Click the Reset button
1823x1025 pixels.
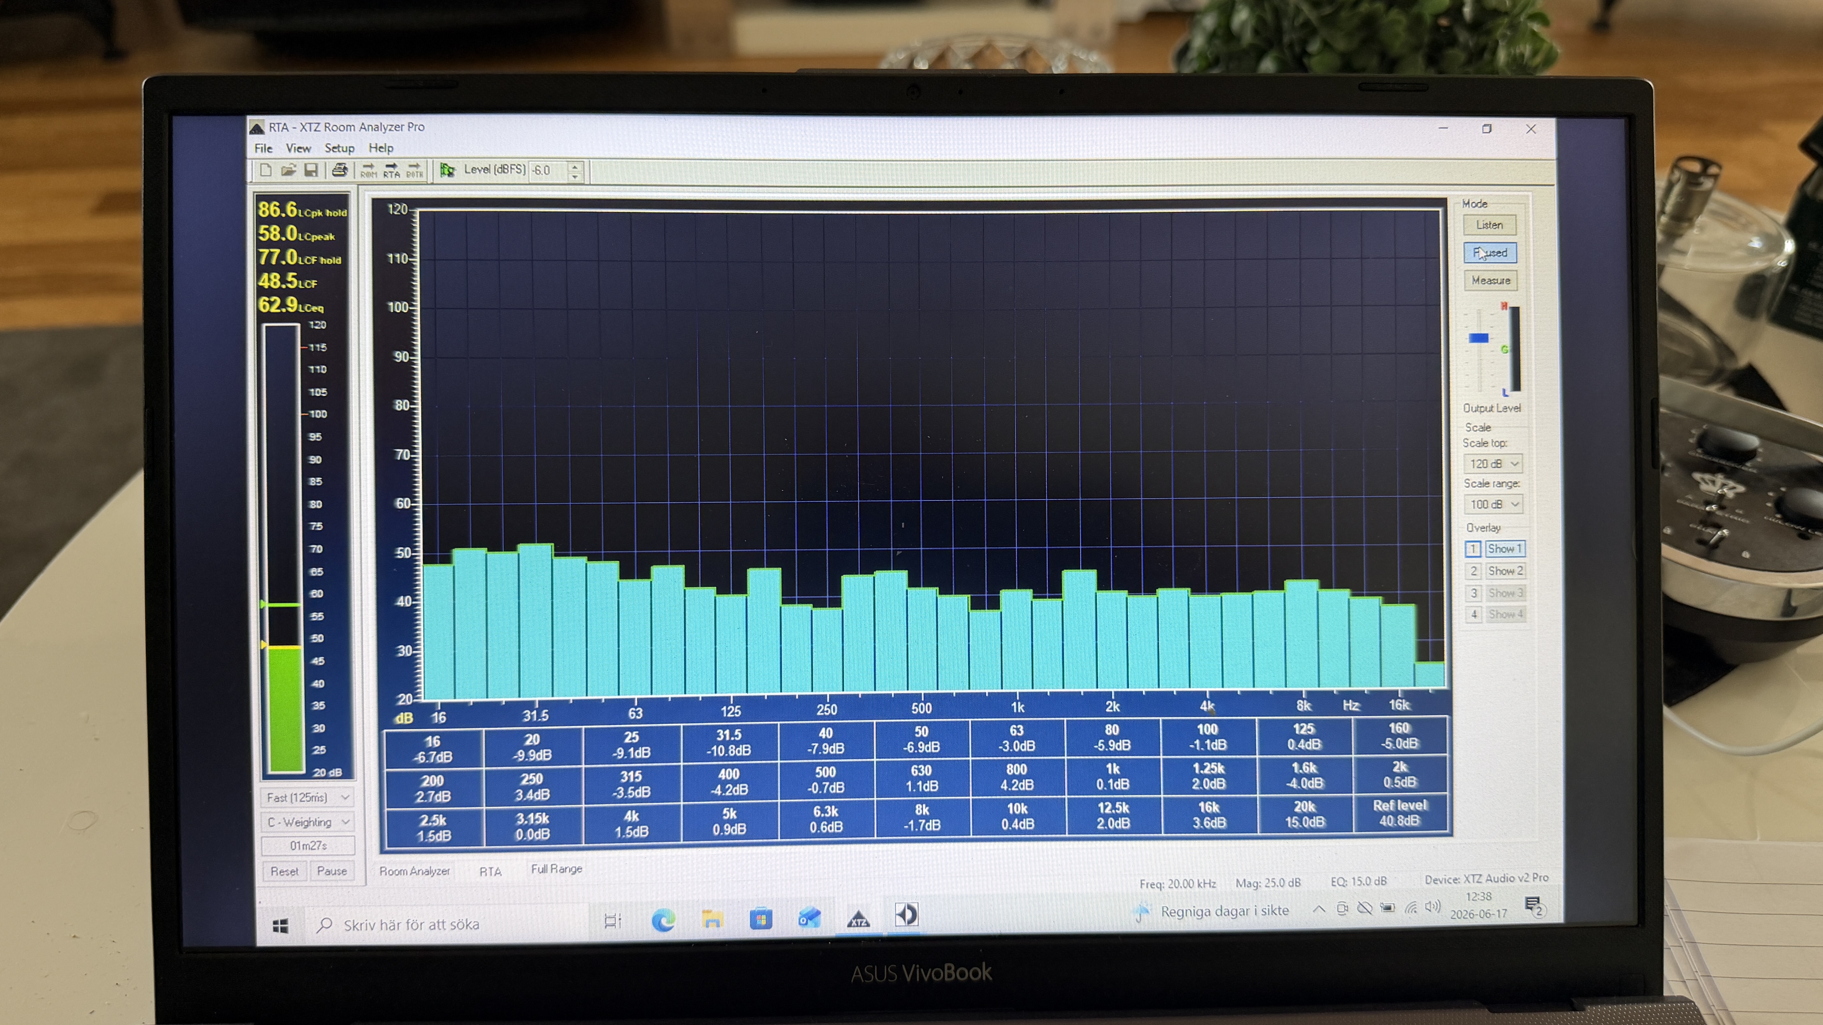click(x=284, y=872)
